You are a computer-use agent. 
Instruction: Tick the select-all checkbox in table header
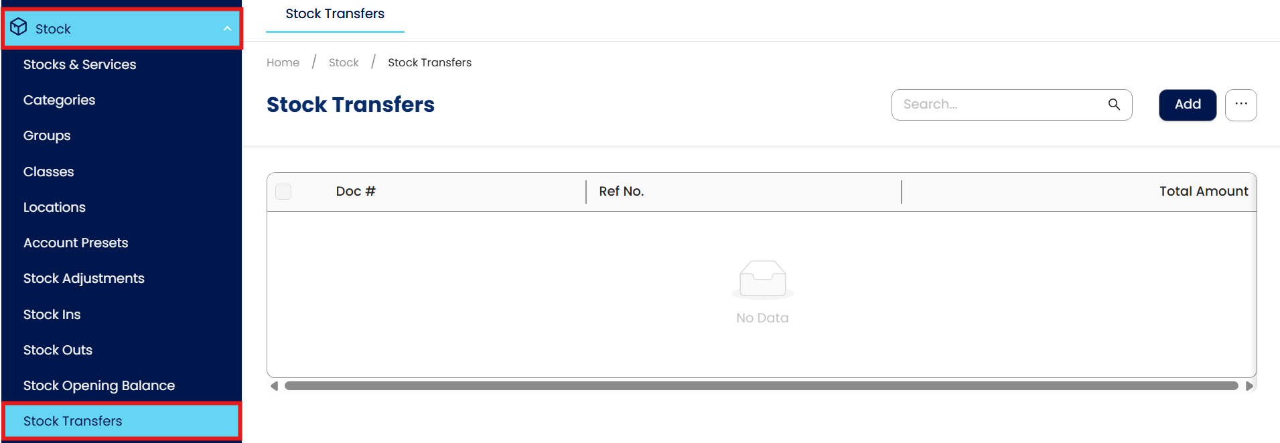(x=283, y=192)
